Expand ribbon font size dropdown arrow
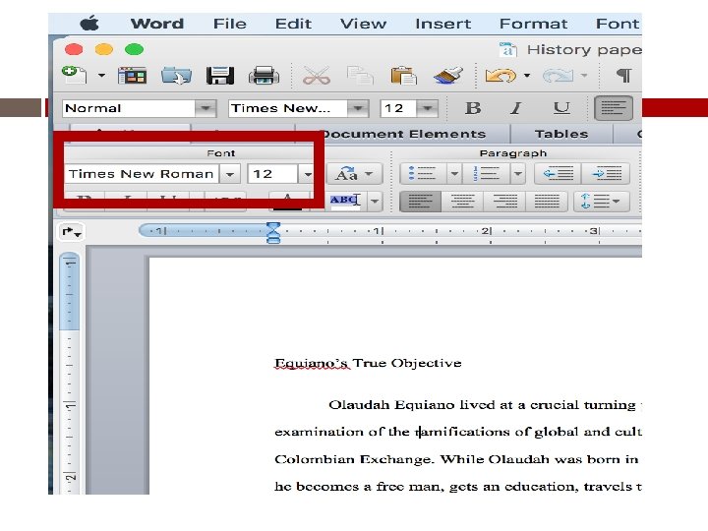708x531 pixels. (x=308, y=174)
